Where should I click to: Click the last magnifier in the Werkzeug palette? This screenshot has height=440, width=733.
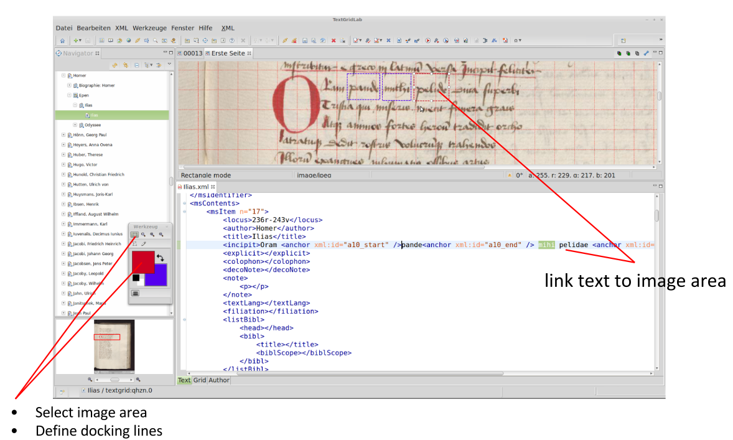pos(161,235)
